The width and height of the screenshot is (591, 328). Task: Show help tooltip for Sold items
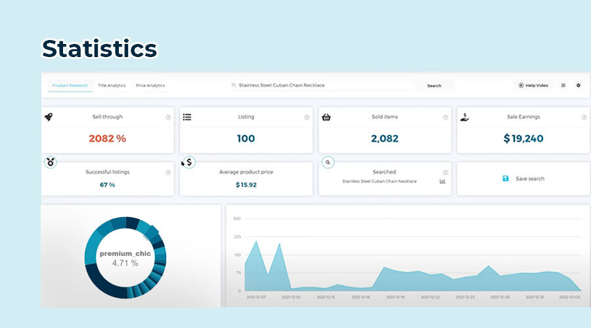[445, 117]
